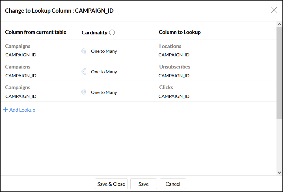Open One to Many cardinality for Unsubscribes
Screen dimensions: 283x192
[104, 72]
